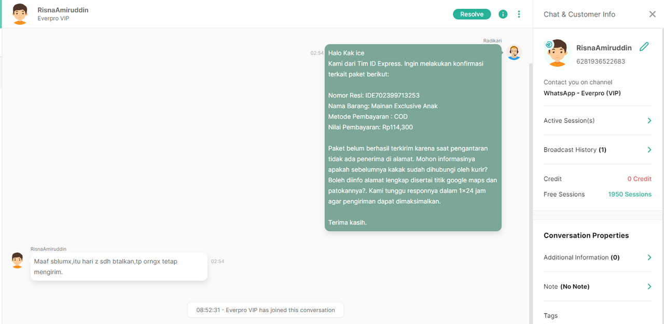Click the Everpro VIP subtitle in header
Image resolution: width=664 pixels, height=324 pixels.
[53, 19]
